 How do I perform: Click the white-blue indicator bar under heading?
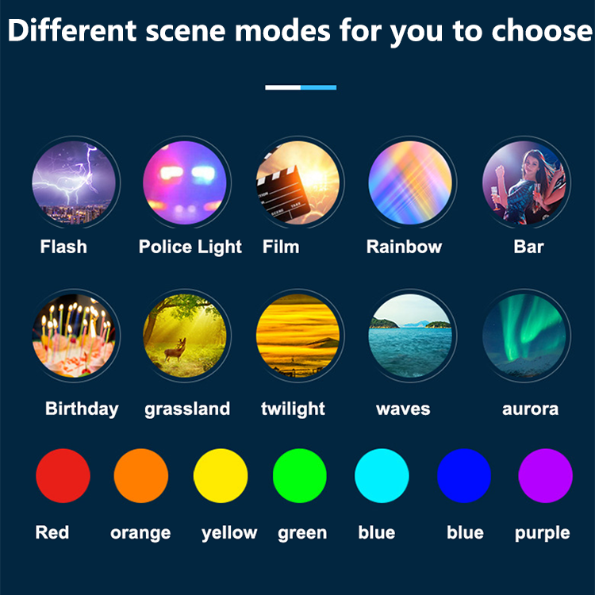pos(301,87)
